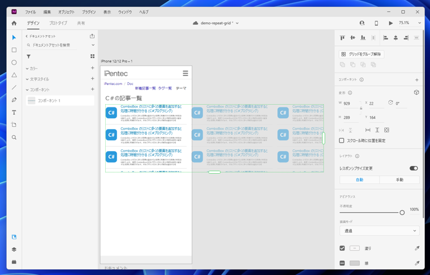Select 手動 responsive resize mode
Screen dimensions: 430x275
[399, 179]
